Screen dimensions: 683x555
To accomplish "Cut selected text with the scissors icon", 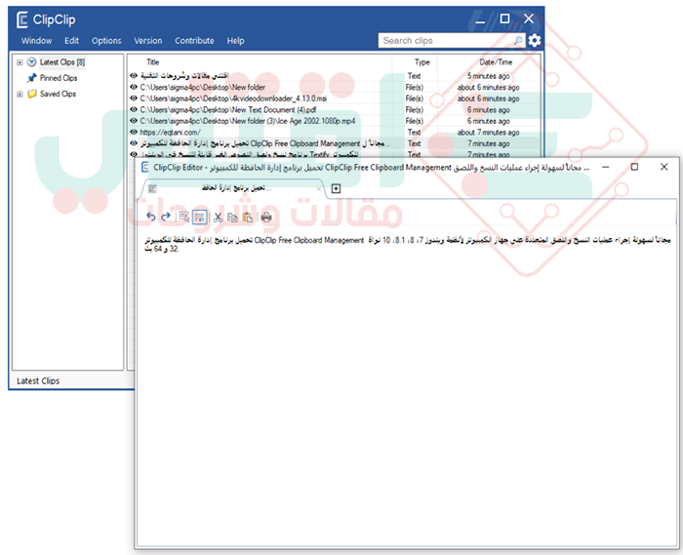I will (x=219, y=217).
